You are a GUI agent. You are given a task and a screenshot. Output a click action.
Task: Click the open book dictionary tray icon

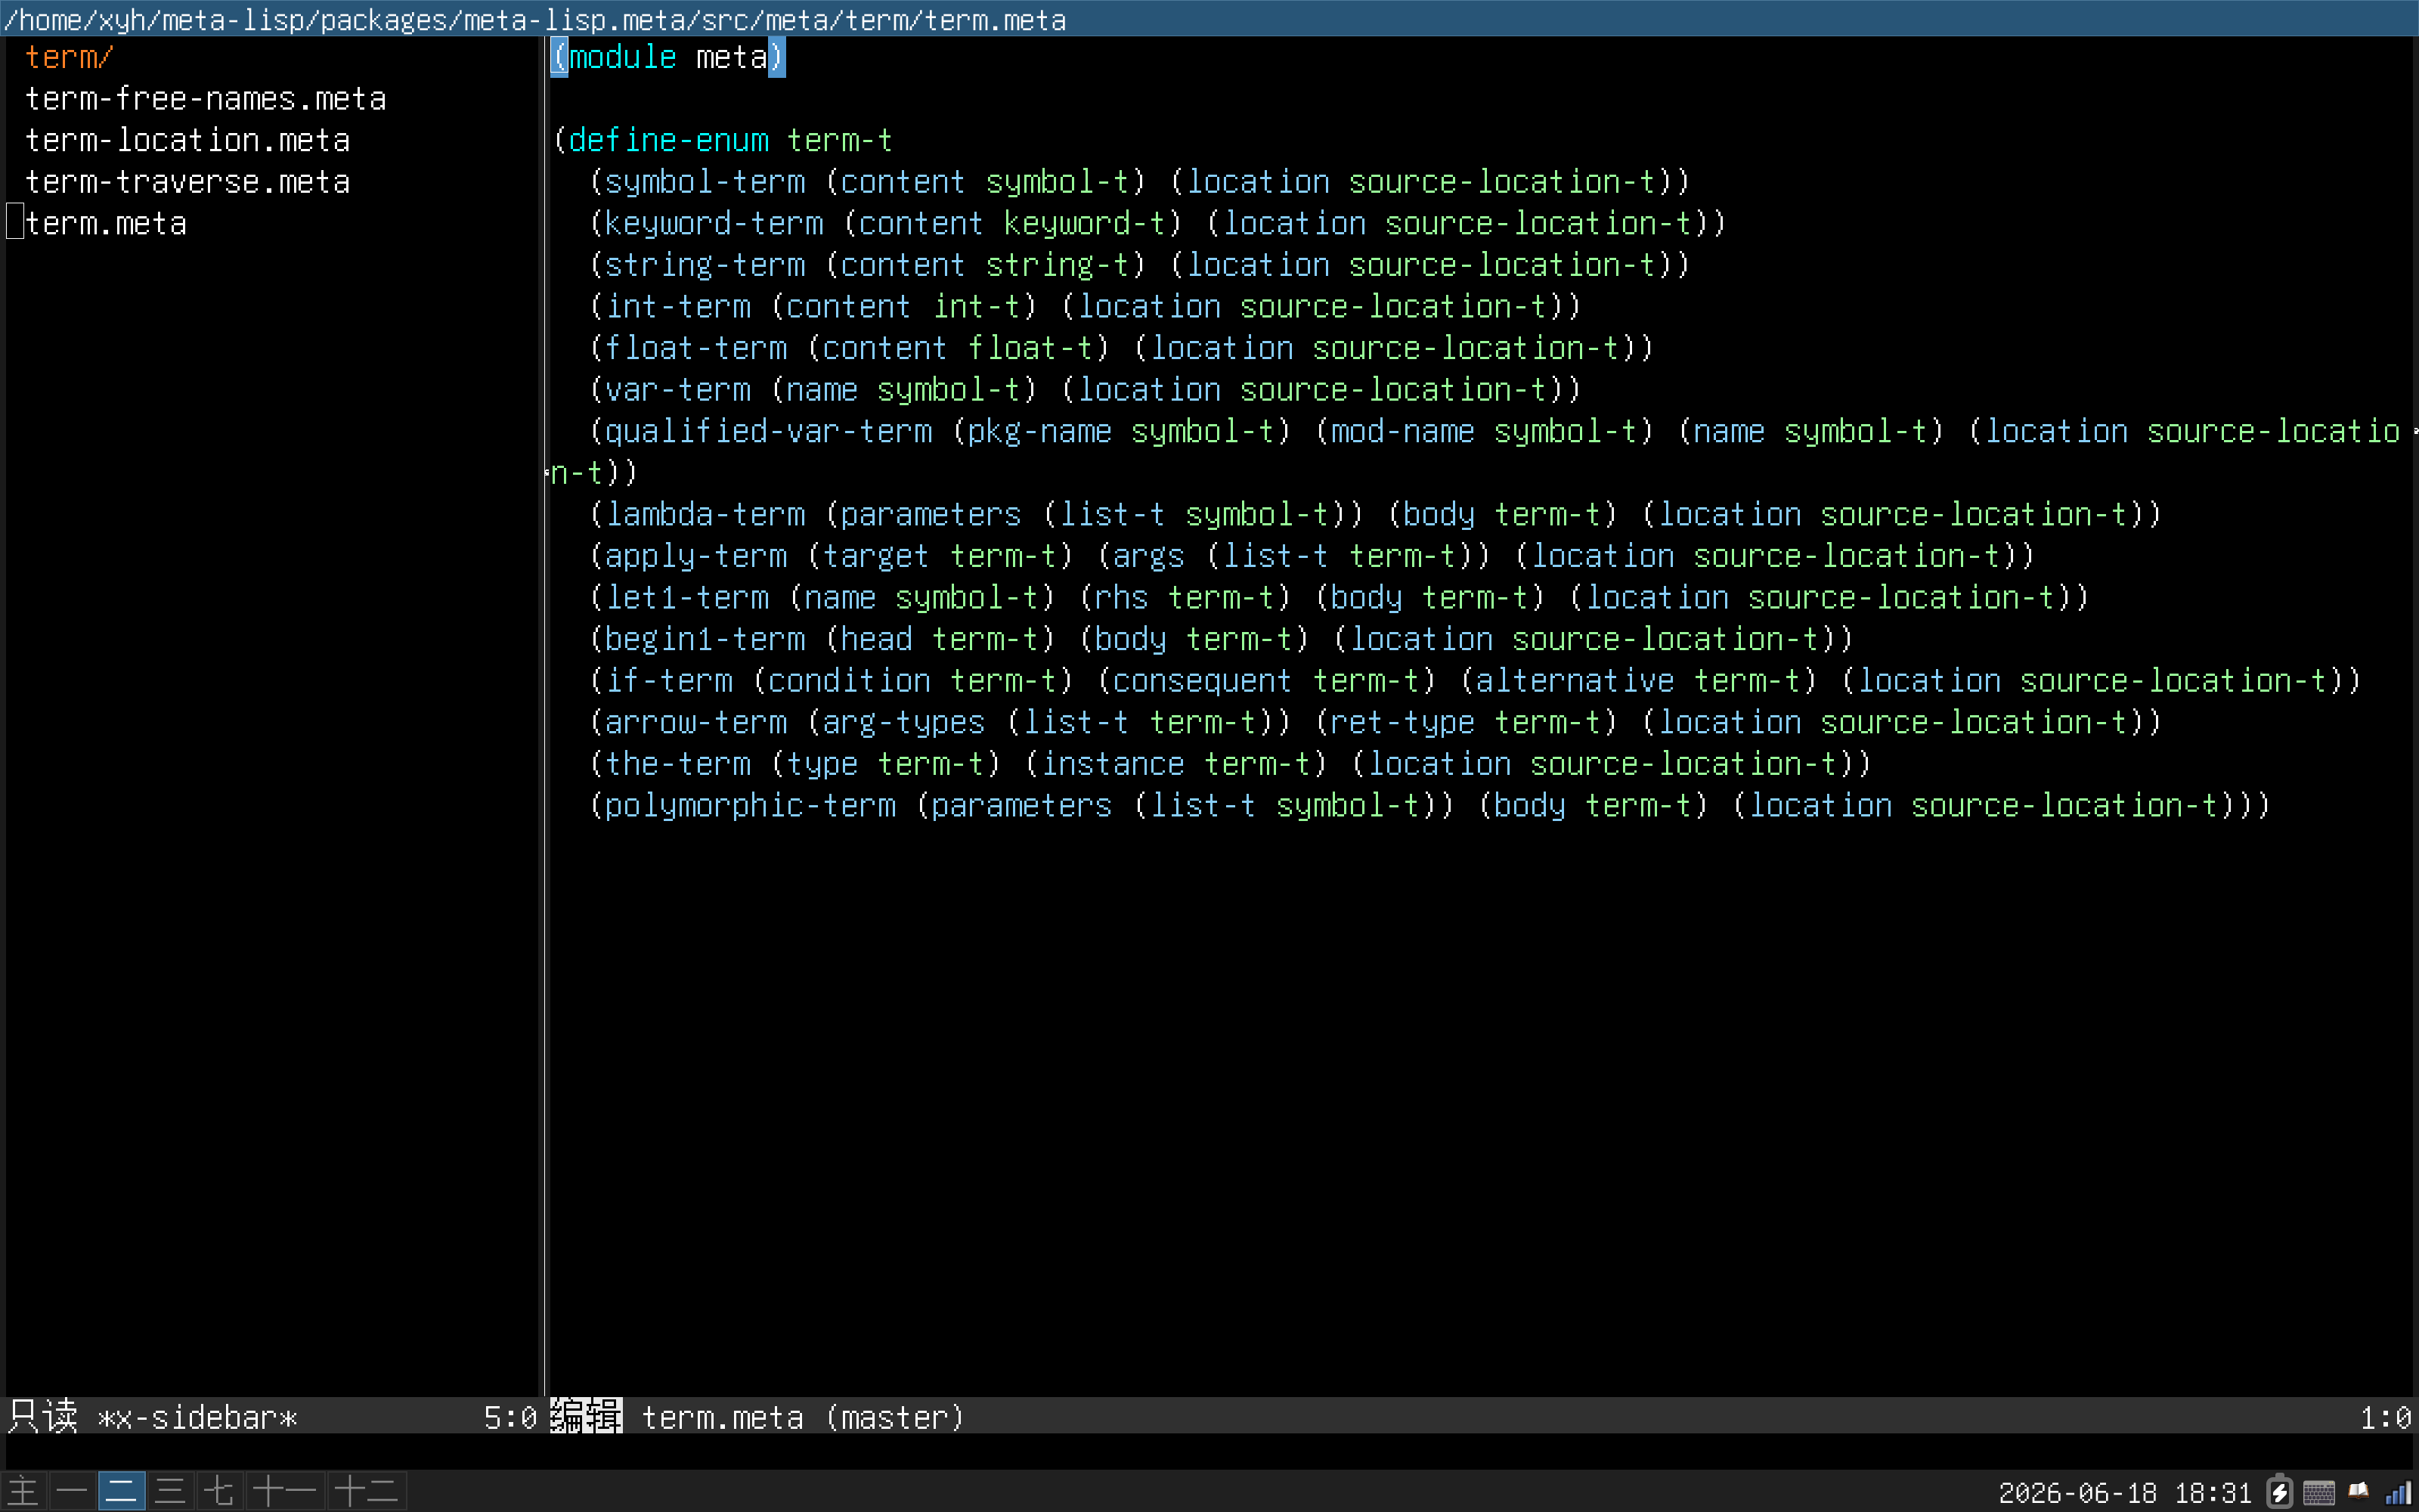click(x=2359, y=1491)
